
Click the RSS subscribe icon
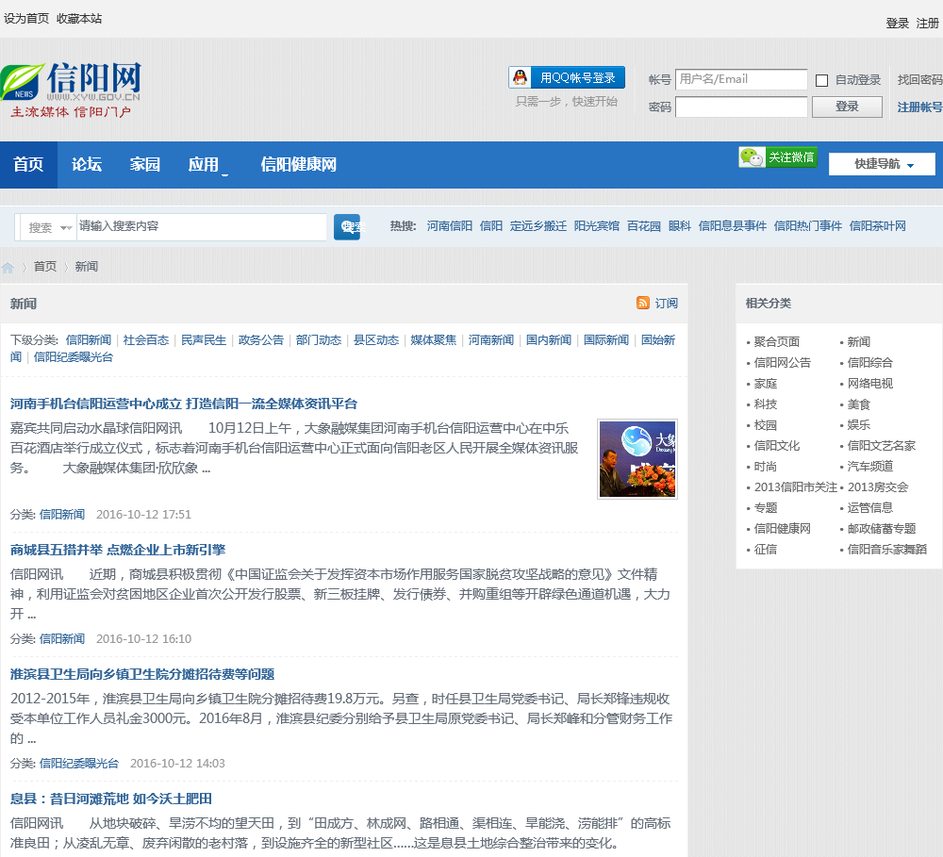tap(643, 303)
